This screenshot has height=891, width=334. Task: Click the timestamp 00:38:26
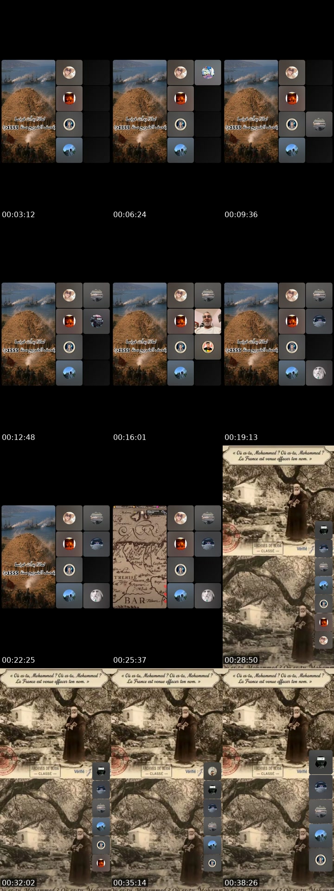pos(241,883)
